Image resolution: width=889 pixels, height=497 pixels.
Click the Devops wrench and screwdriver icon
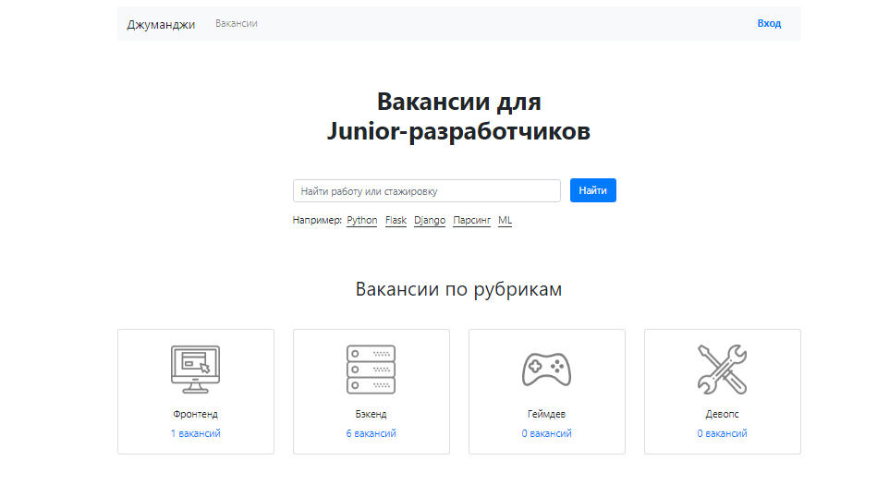722,369
